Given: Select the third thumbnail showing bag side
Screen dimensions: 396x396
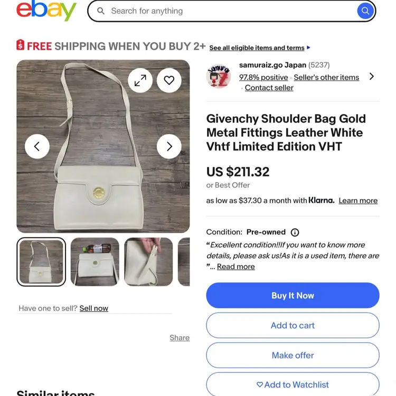Looking at the screenshot, I should click(148, 262).
